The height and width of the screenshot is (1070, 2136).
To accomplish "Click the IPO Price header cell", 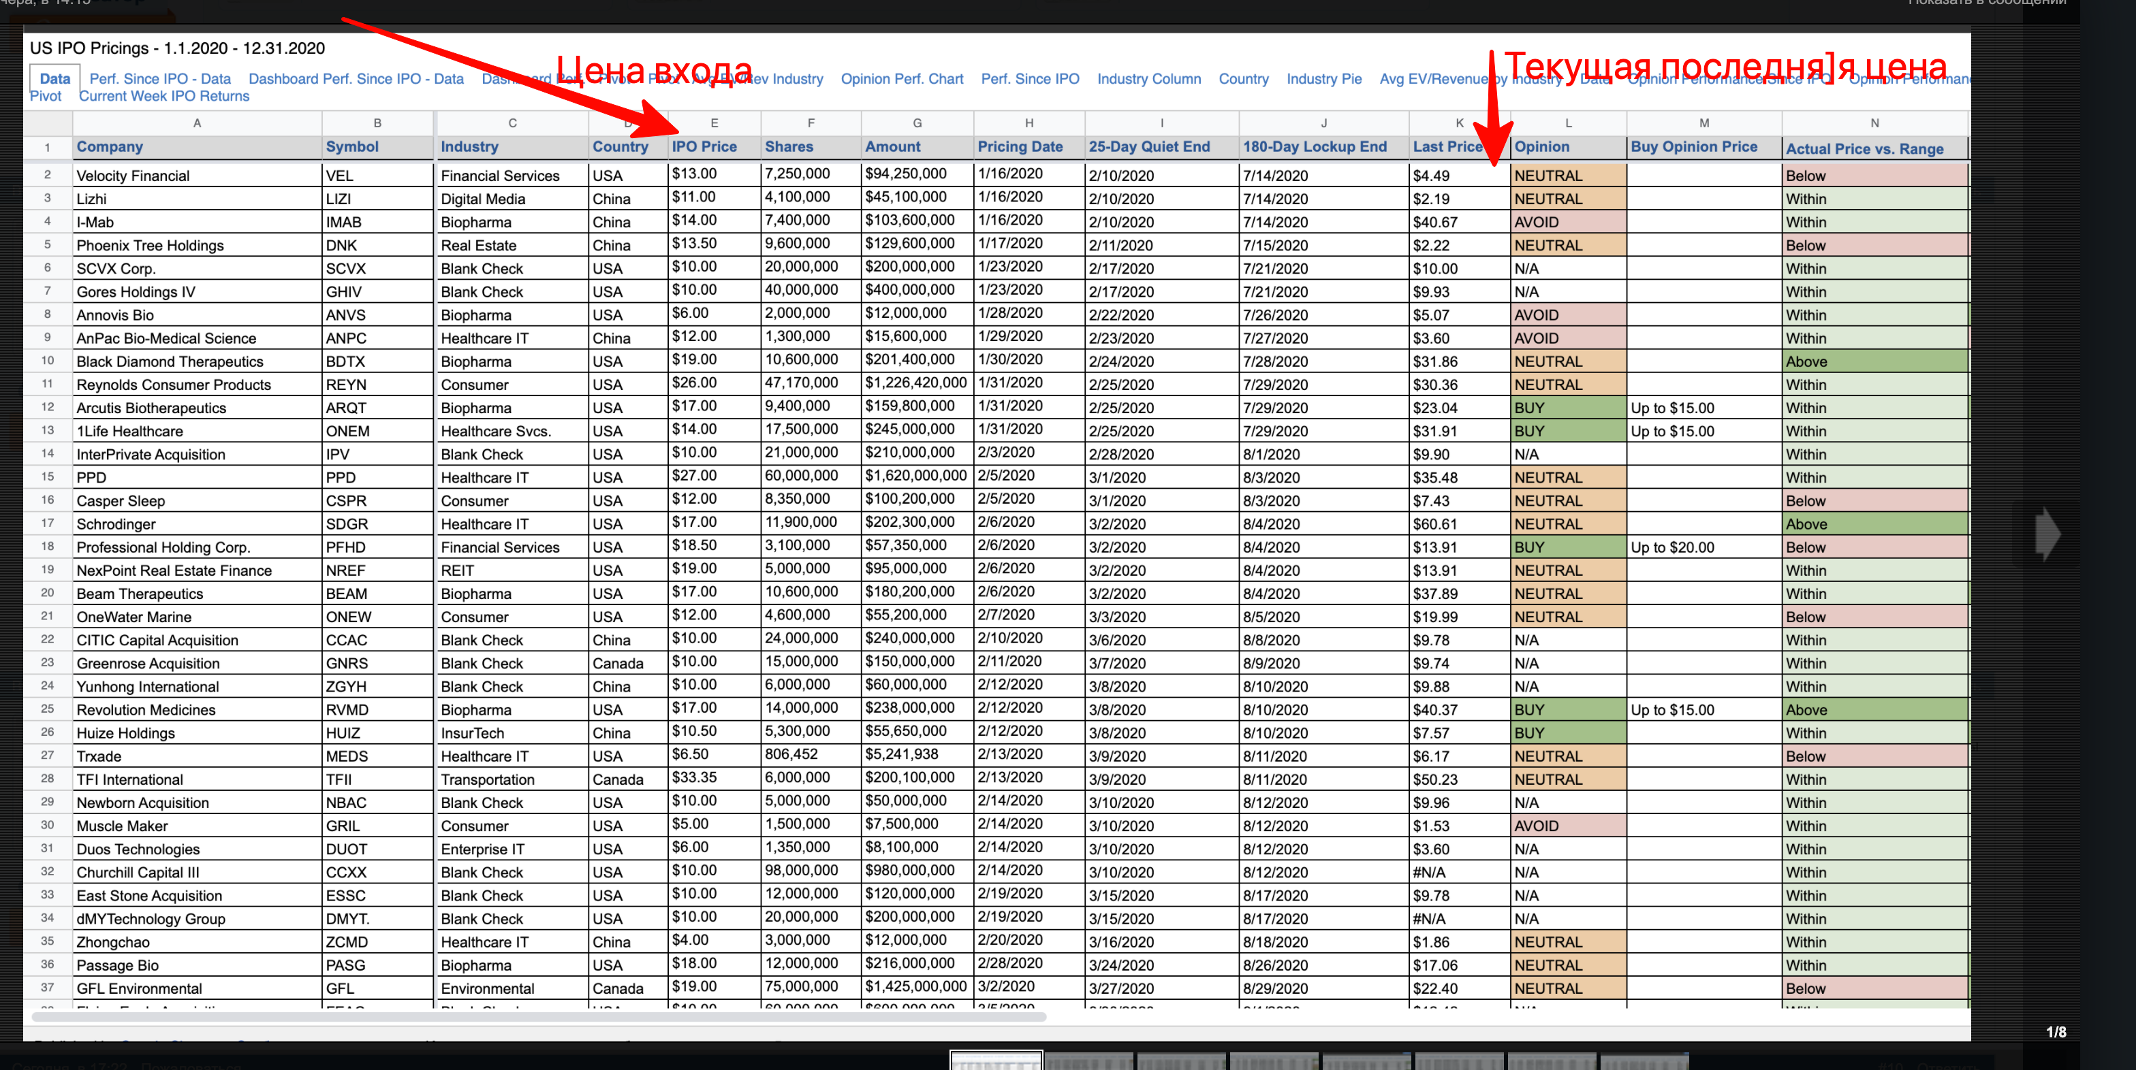I will pos(714,147).
